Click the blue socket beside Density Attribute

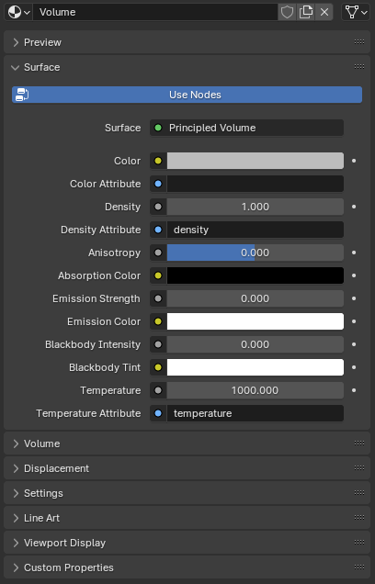pos(158,230)
